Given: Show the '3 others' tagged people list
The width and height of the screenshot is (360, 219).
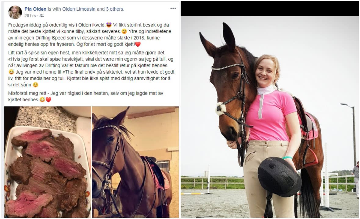Looking at the screenshot, I should coord(115,9).
